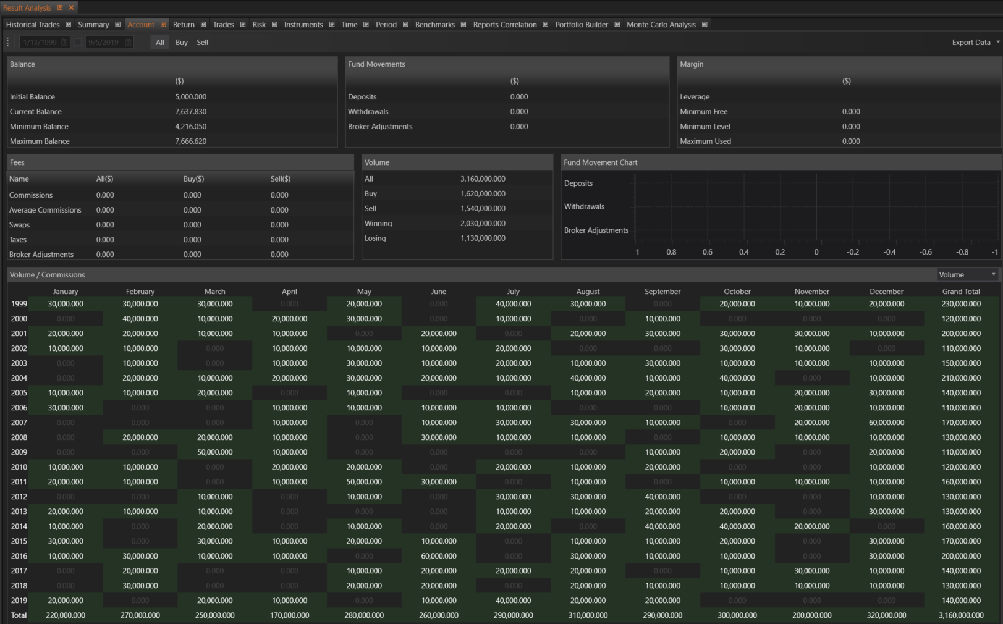Viewport: 1003px width, 624px height.
Task: Click the 1/13/1999 start date field
Action: 40,43
